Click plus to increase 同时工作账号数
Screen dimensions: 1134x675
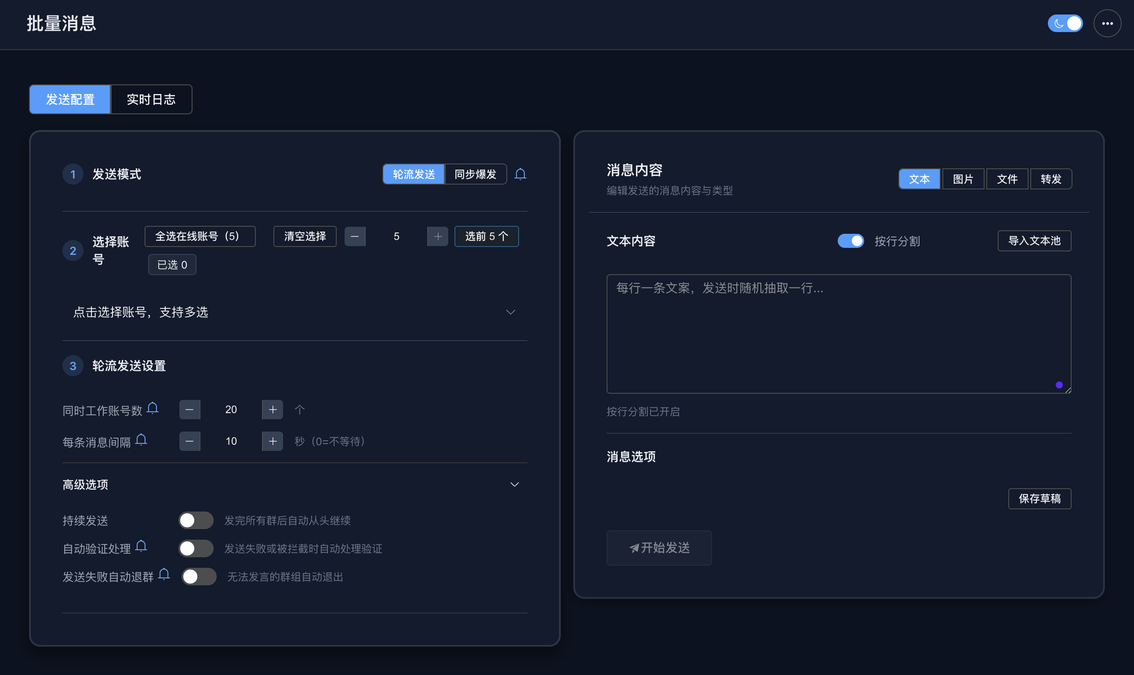[272, 409]
